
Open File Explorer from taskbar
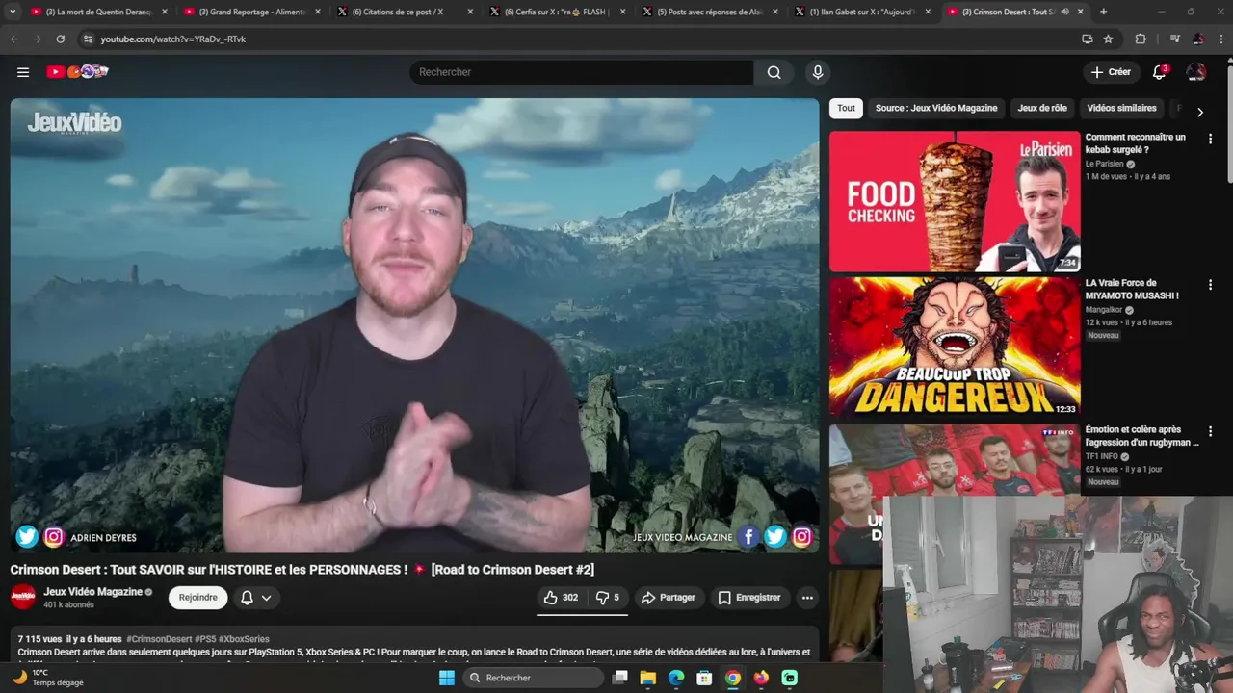coord(648,678)
